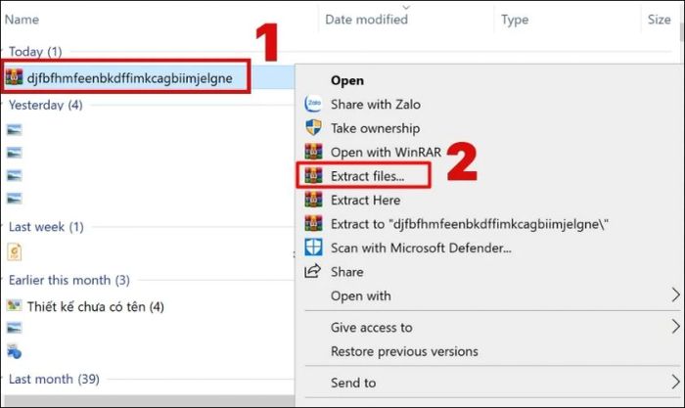Expand the Open with submenu arrow

point(674,295)
